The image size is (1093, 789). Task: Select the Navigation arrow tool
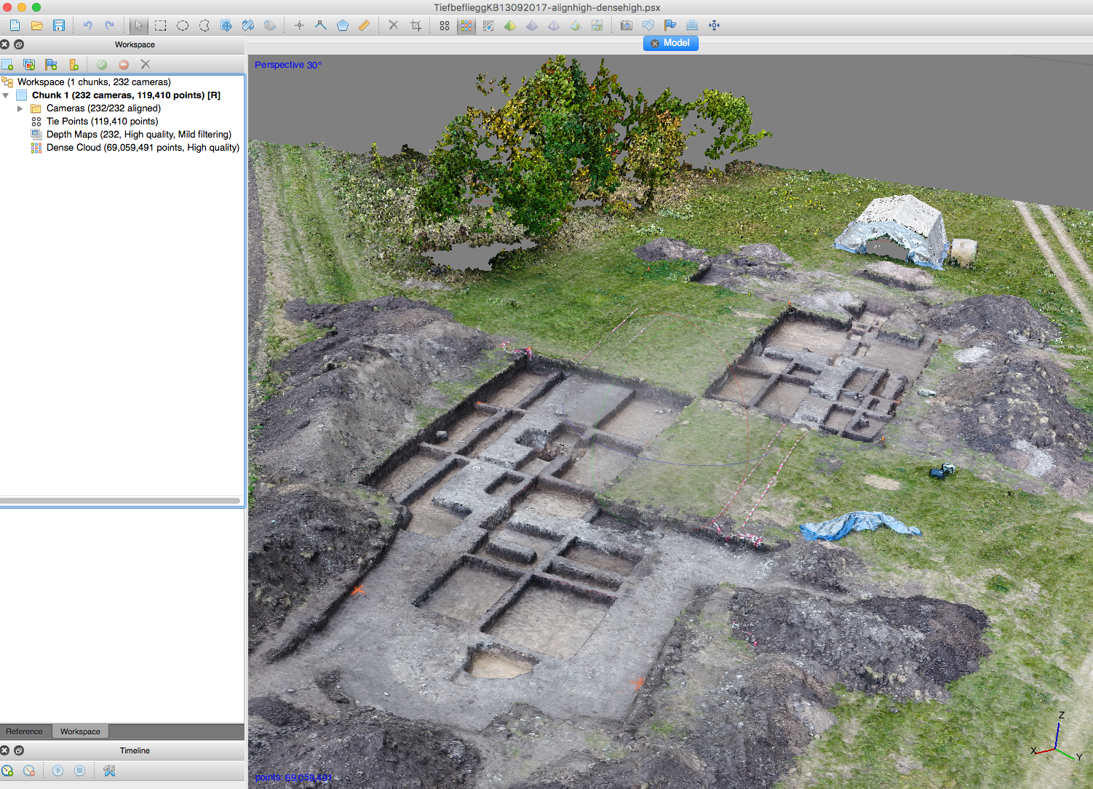(x=138, y=25)
